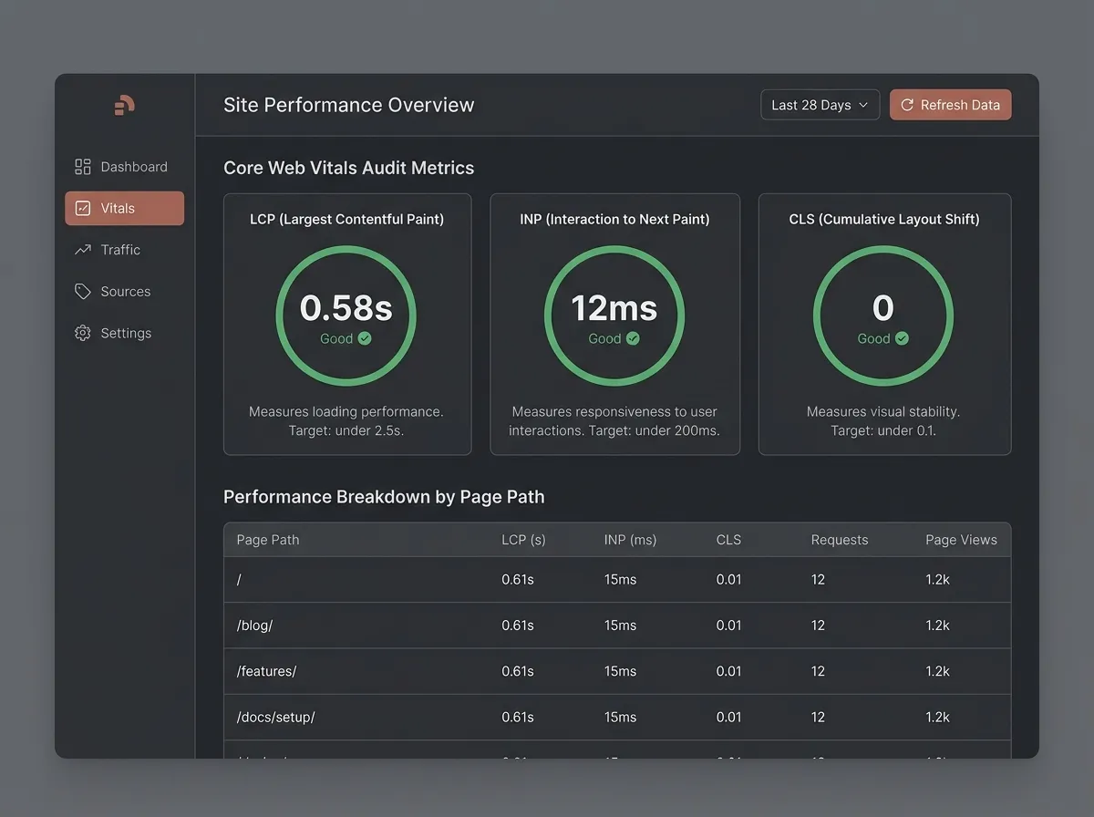Image resolution: width=1094 pixels, height=817 pixels.
Task: Click the Page Views column header
Action: [x=961, y=540]
